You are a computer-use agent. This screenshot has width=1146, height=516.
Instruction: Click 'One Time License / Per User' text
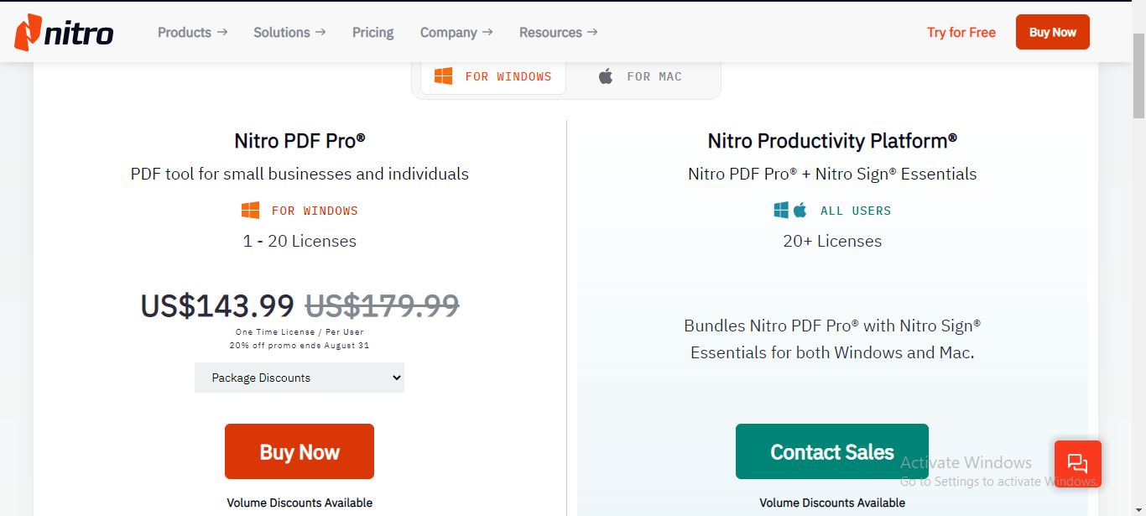tap(300, 332)
